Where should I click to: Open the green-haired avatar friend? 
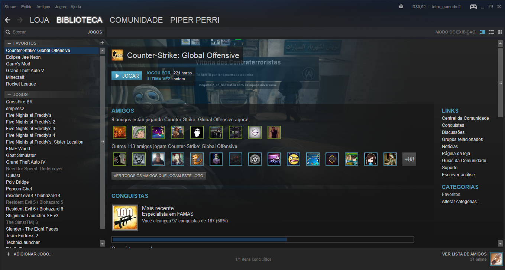coord(139,132)
